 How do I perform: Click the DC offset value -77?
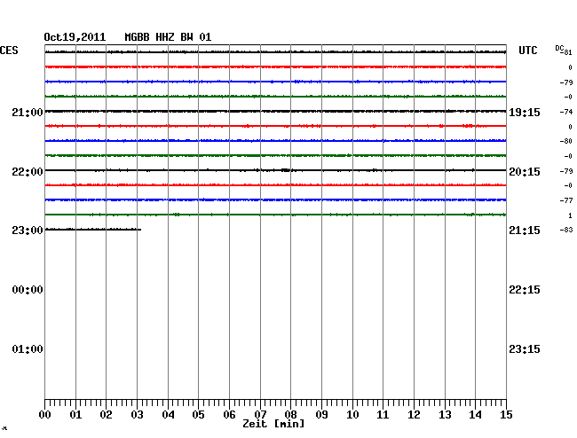566,200
